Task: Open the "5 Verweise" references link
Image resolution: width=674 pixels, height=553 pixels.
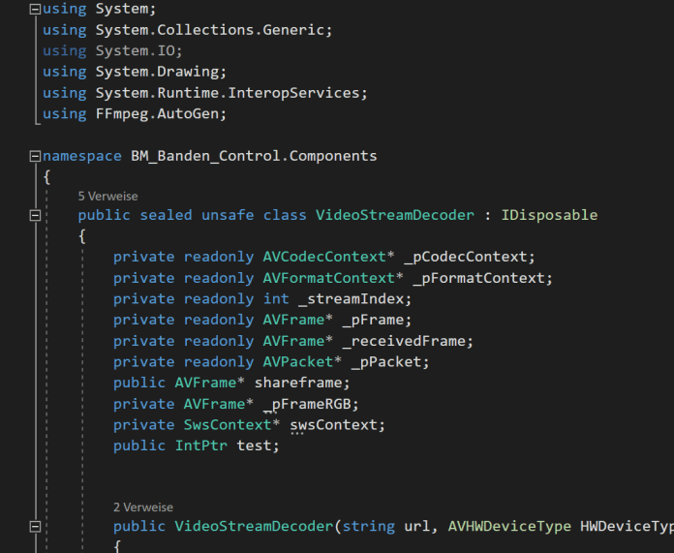Action: point(107,196)
